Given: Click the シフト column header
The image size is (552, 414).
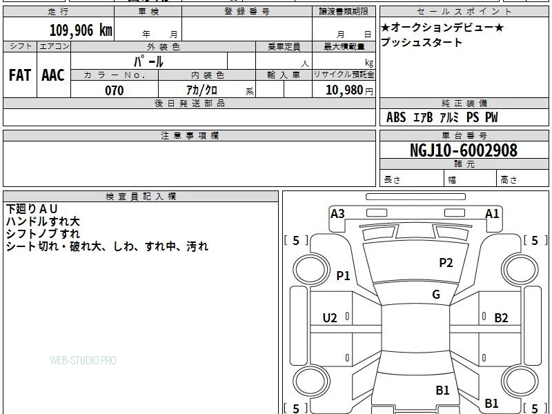Looking at the screenshot, I should tap(20, 46).
